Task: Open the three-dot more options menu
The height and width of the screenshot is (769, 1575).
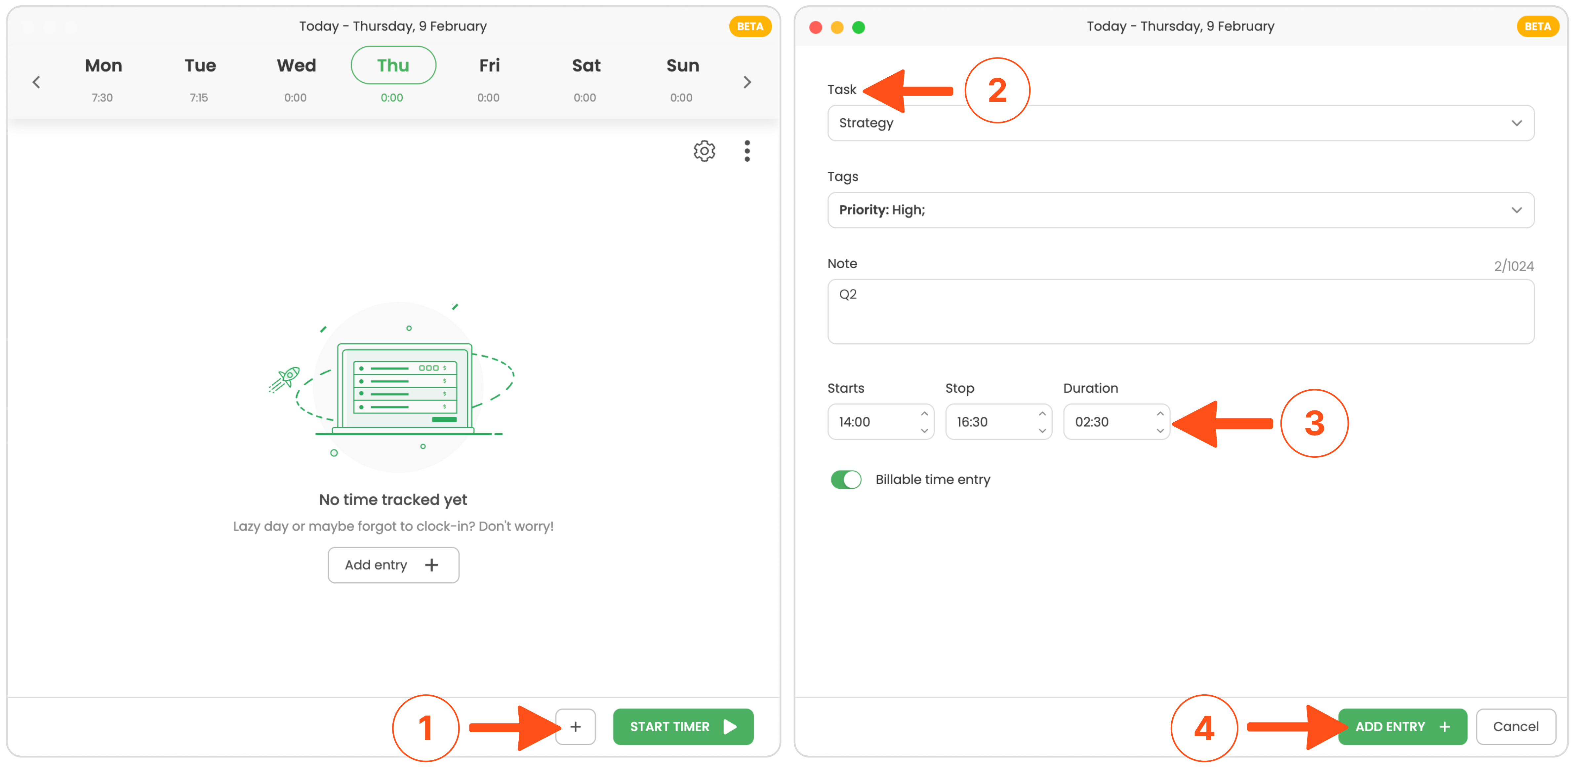Action: pyautogui.click(x=747, y=150)
